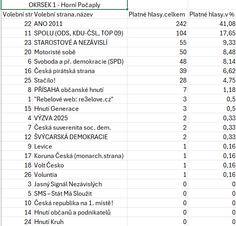
Task: Click the Koruna Česká (monarch.strana) cell
Action: pos(79,156)
